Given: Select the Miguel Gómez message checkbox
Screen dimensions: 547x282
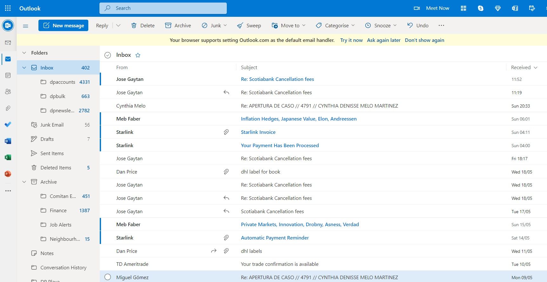Looking at the screenshot, I should 108,277.
